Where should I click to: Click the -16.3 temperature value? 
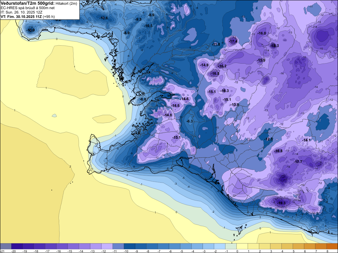(225, 91)
